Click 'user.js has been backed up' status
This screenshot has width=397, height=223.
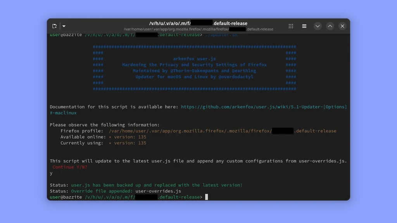pyautogui.click(x=157, y=185)
